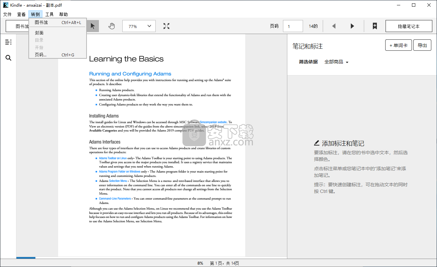
Task: Click the Kindle app icon in title bar
Action: 5,5
